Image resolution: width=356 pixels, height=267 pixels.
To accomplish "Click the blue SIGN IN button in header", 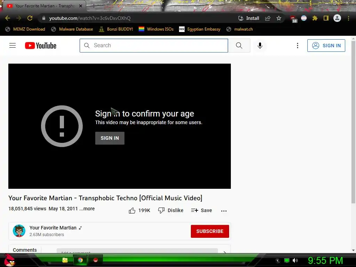I will point(326,46).
